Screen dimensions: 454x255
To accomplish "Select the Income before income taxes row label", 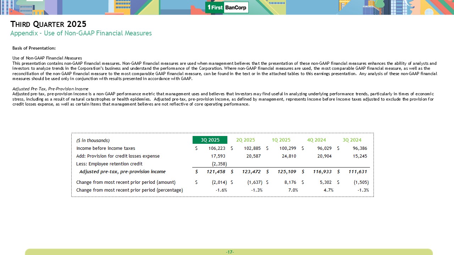I will point(106,148).
